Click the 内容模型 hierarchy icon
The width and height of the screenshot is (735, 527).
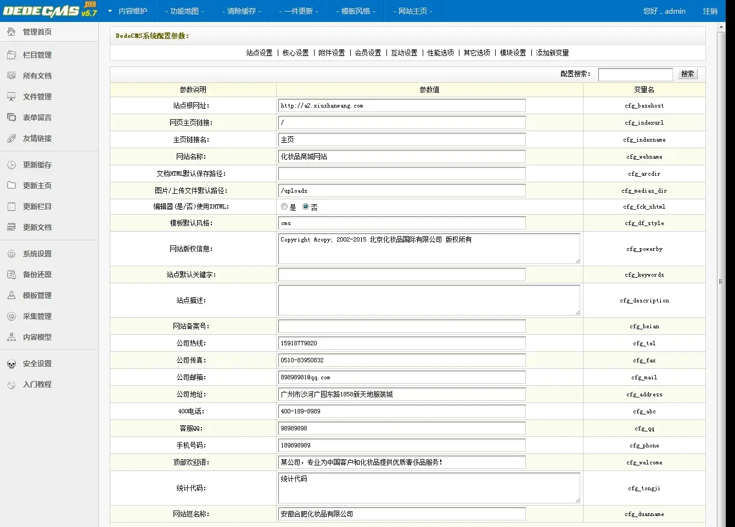tap(11, 337)
